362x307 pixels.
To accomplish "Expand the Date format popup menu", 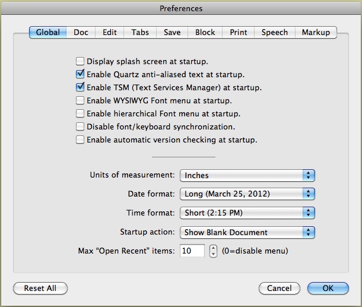I will (x=247, y=194).
